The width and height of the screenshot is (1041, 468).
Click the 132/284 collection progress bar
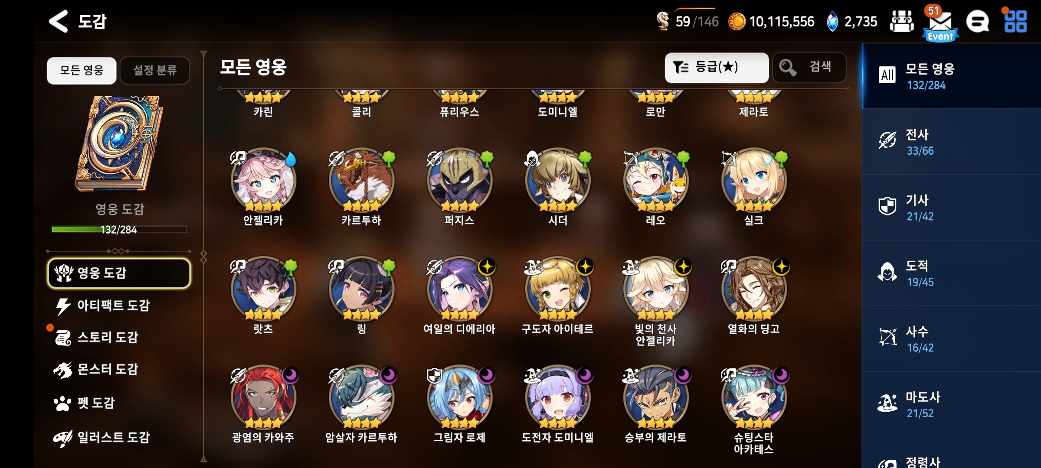pyautogui.click(x=119, y=229)
